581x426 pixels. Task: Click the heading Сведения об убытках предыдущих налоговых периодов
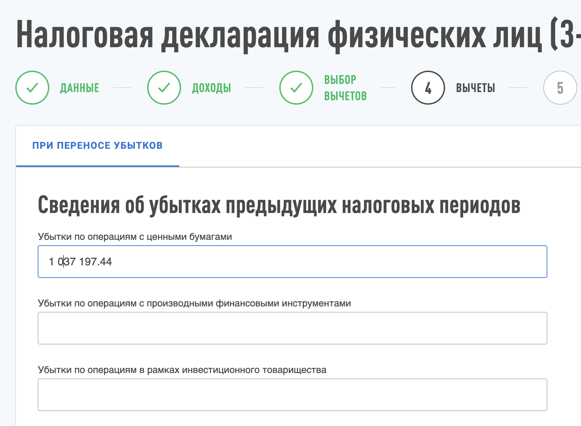click(279, 206)
